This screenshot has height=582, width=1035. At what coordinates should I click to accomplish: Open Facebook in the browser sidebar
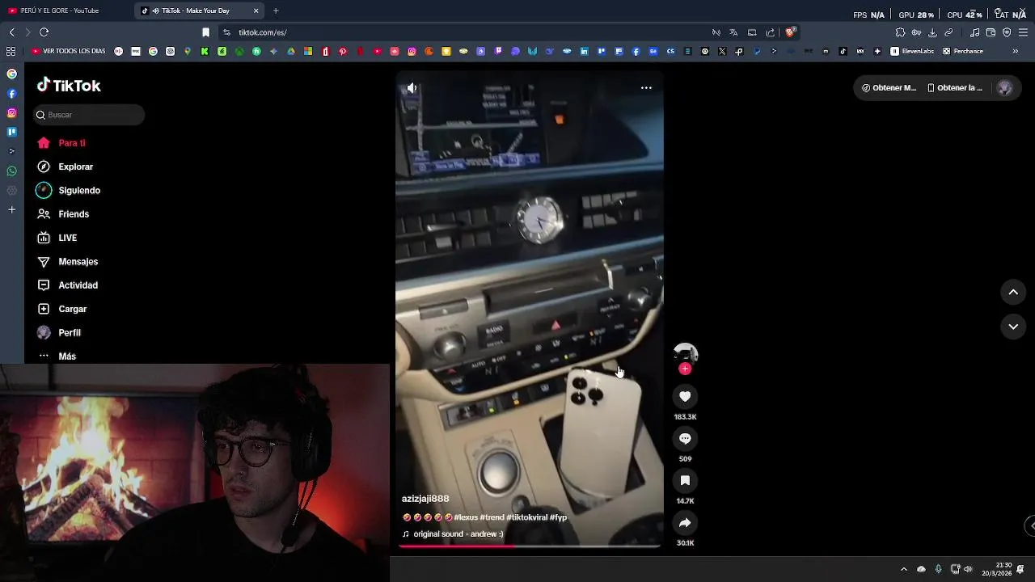coord(11,94)
